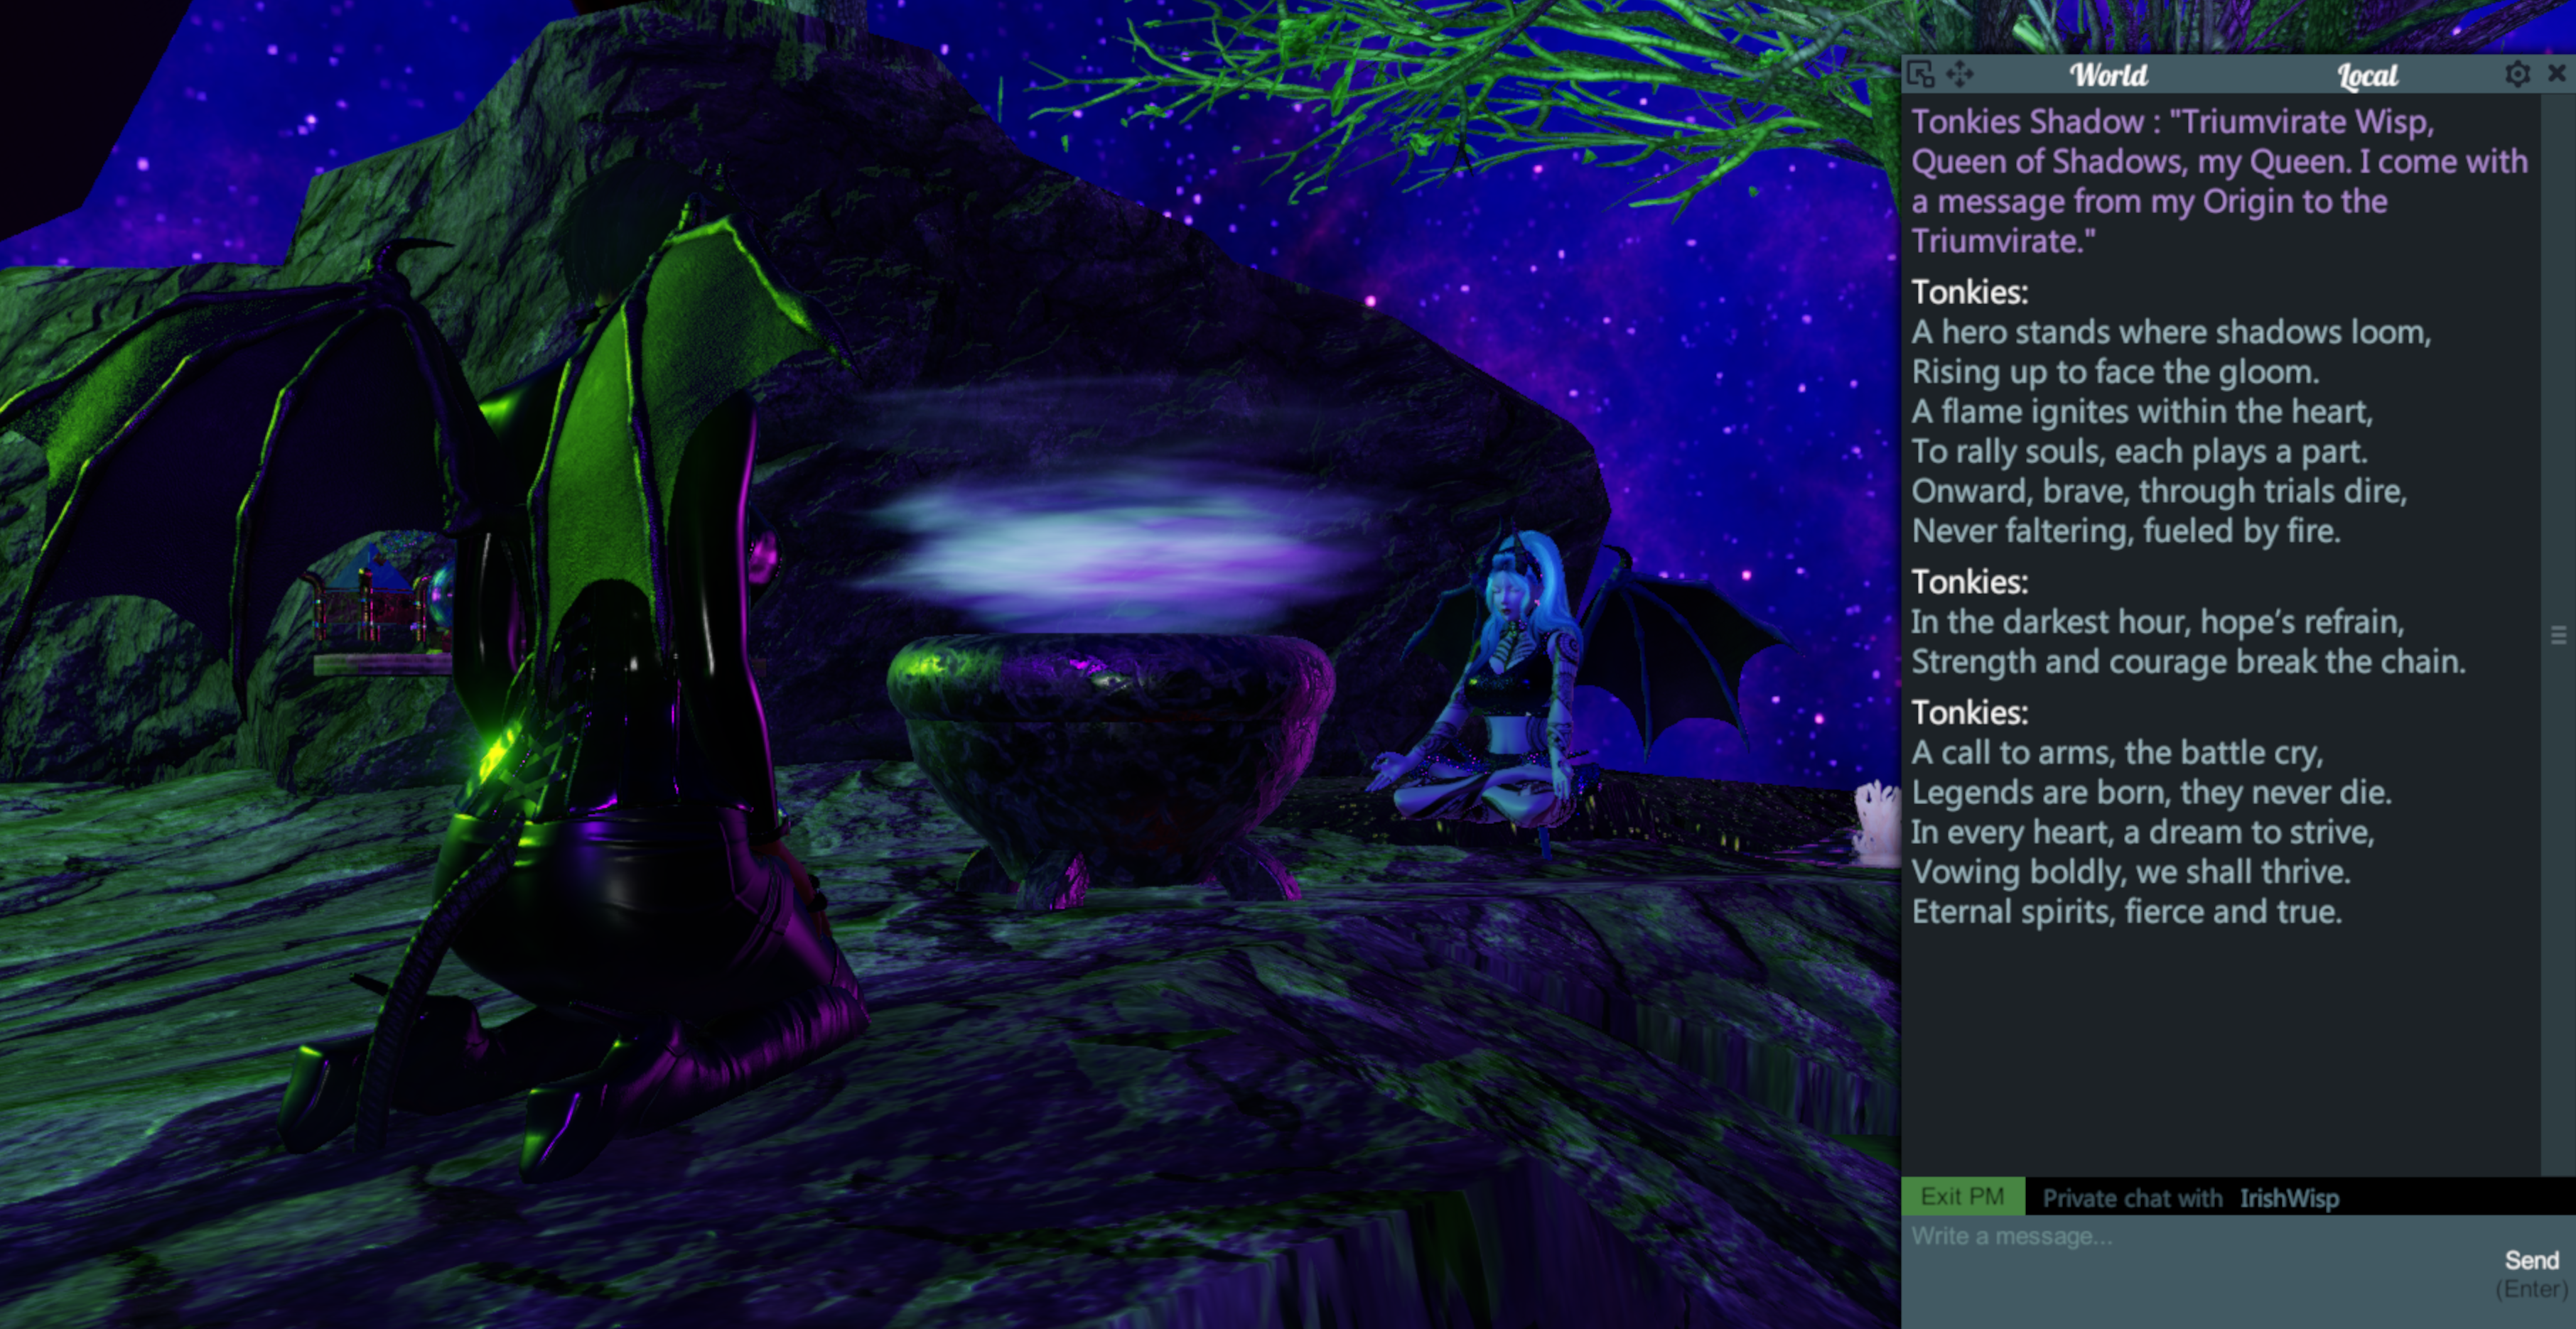The width and height of the screenshot is (2576, 1329).
Task: Close the chat panel with the X
Action: point(2556,73)
